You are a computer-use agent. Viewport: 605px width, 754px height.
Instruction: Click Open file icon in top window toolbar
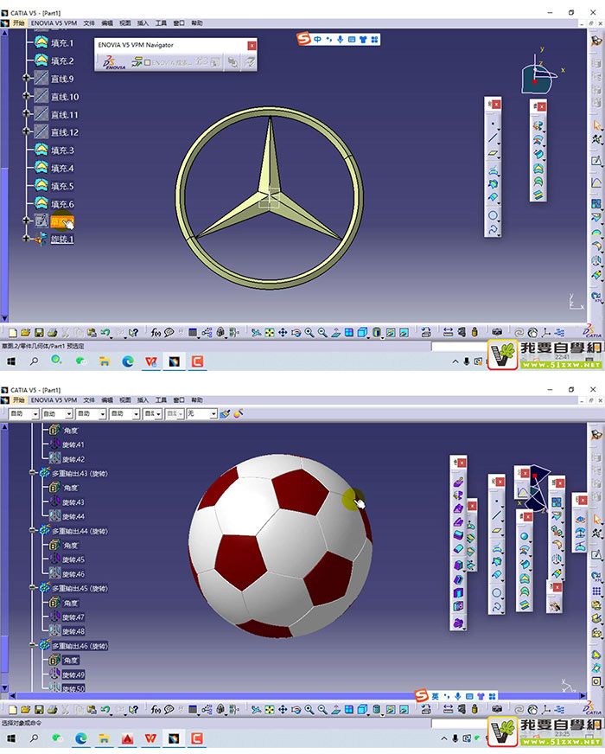coord(25,332)
